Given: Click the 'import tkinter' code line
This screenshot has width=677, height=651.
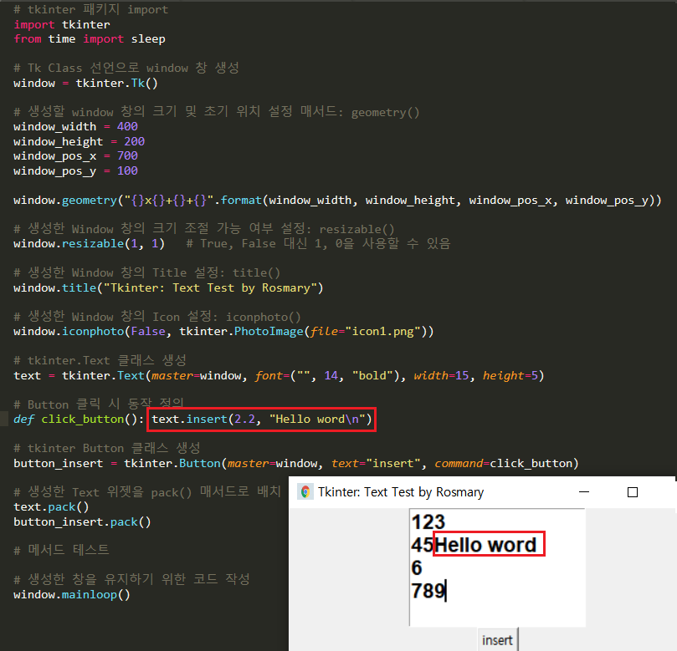Looking at the screenshot, I should click(x=62, y=24).
